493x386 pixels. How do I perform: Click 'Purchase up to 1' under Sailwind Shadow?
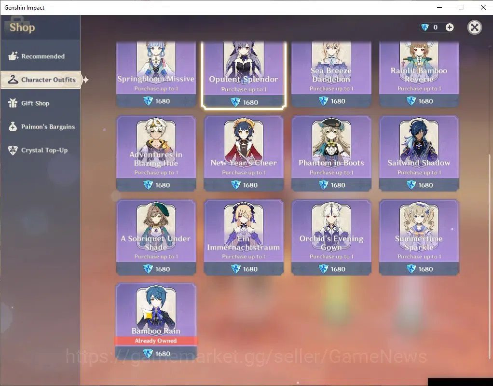click(x=419, y=172)
